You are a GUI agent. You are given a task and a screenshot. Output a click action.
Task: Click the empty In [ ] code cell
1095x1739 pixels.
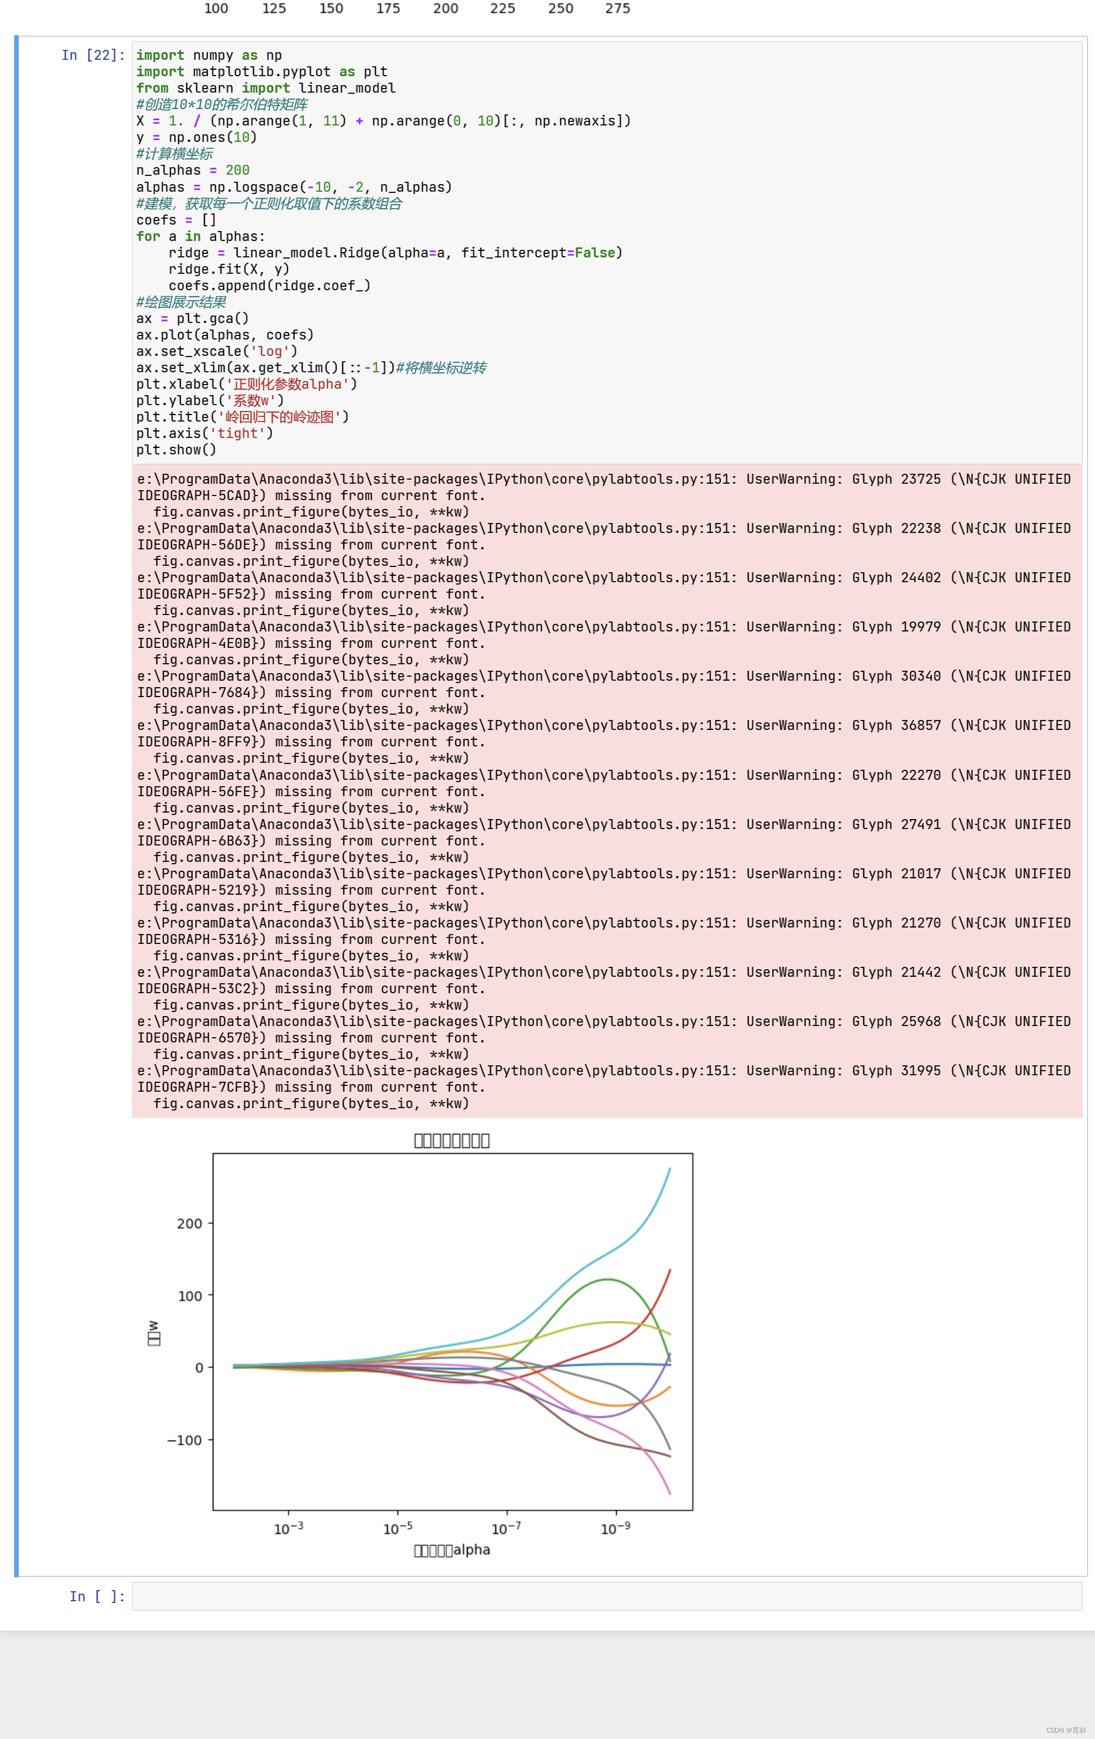(606, 1596)
